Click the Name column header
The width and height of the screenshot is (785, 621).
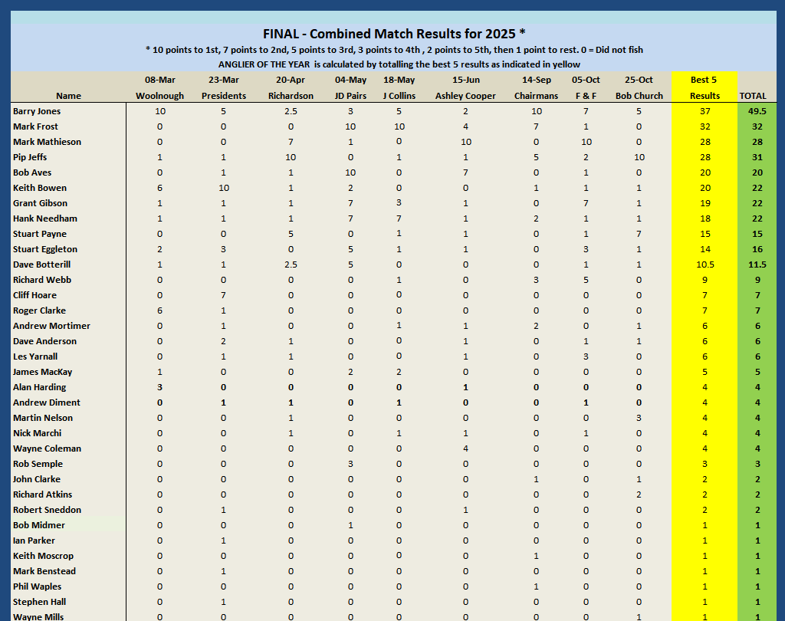point(68,96)
